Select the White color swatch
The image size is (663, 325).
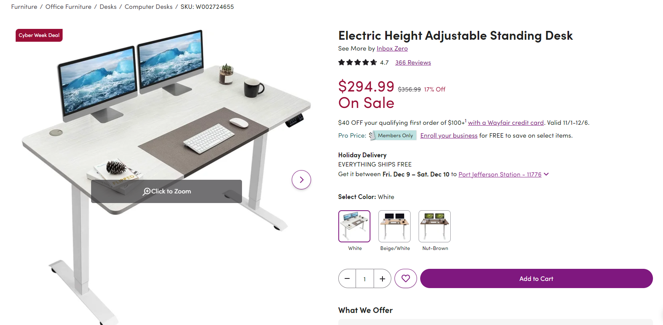click(354, 226)
